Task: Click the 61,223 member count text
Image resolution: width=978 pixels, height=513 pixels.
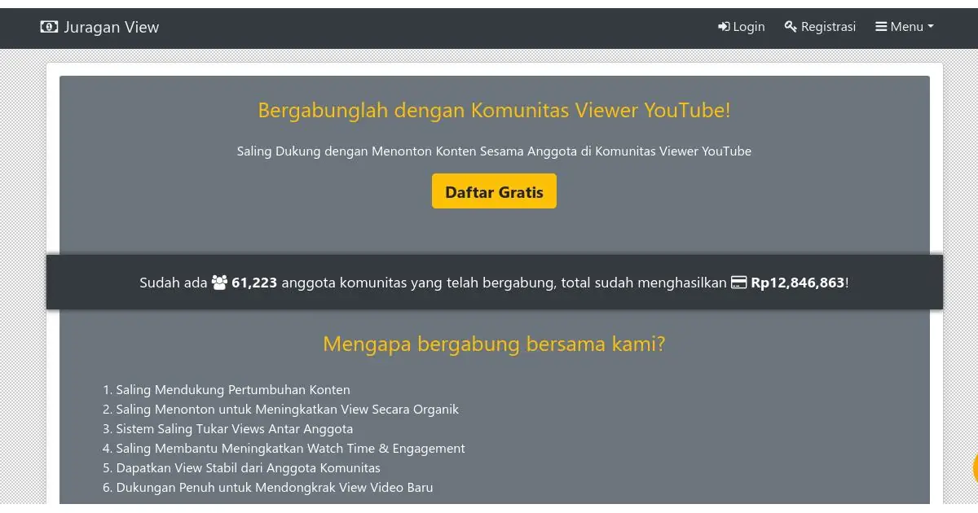Action: [x=254, y=282]
